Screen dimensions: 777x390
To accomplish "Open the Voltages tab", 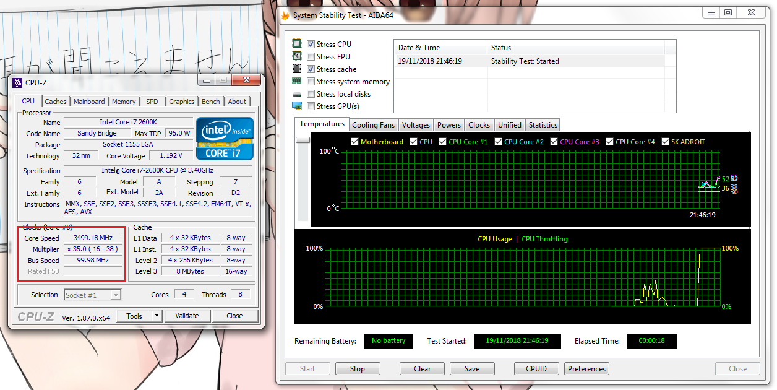I will (416, 125).
